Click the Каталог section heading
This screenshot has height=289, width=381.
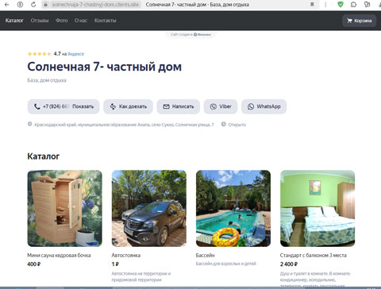(x=44, y=156)
